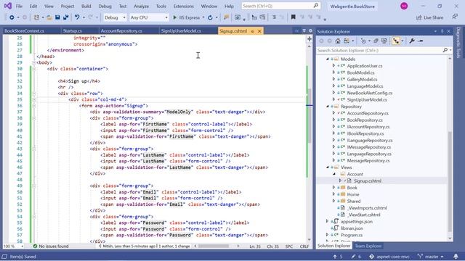This screenshot has height=261, width=465.
Task: Open the Debug menu
Action: (105, 6)
